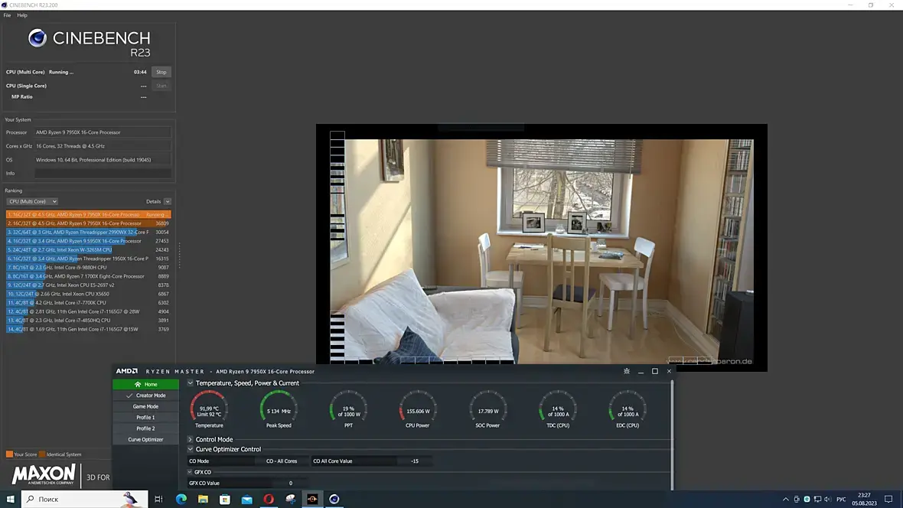
Task: Collapse Temperature, Speed, Power & Current section
Action: (190, 383)
